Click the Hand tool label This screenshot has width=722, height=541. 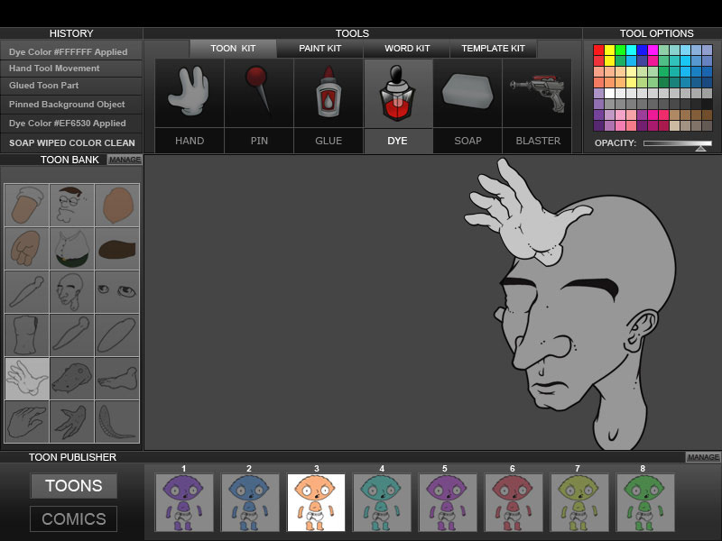coord(190,141)
